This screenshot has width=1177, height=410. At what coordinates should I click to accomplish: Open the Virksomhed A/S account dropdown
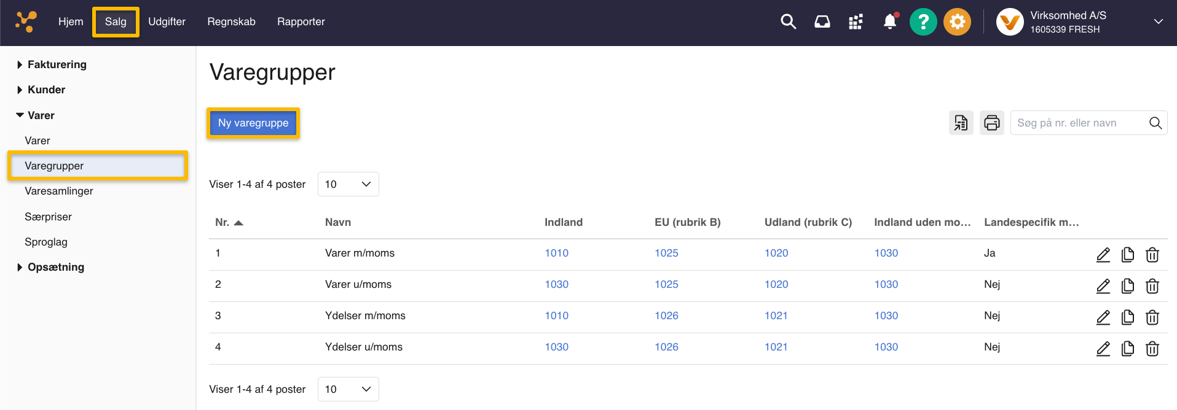(1158, 22)
